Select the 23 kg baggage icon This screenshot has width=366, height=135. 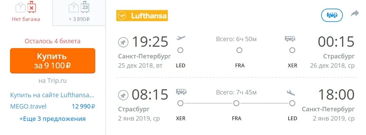85,7
